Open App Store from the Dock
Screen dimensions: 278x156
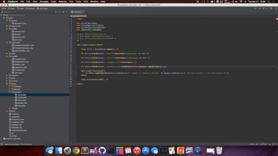tap(146, 151)
